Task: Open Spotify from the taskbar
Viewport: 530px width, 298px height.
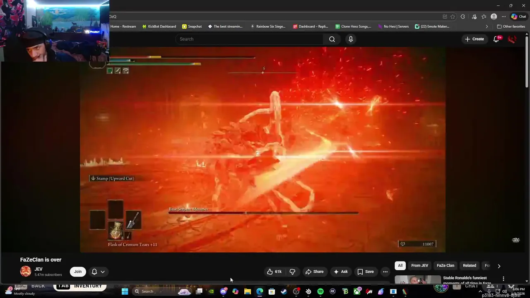Action: coord(320,291)
